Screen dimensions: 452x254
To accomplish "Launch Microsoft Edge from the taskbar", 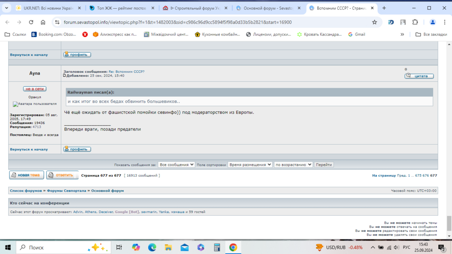I will (x=152, y=247).
